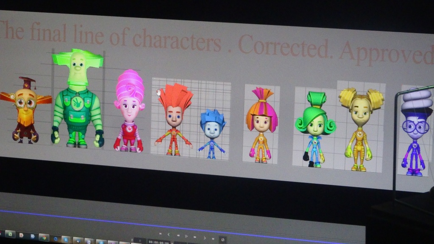Click the frame number field showing 0

tap(140, 241)
